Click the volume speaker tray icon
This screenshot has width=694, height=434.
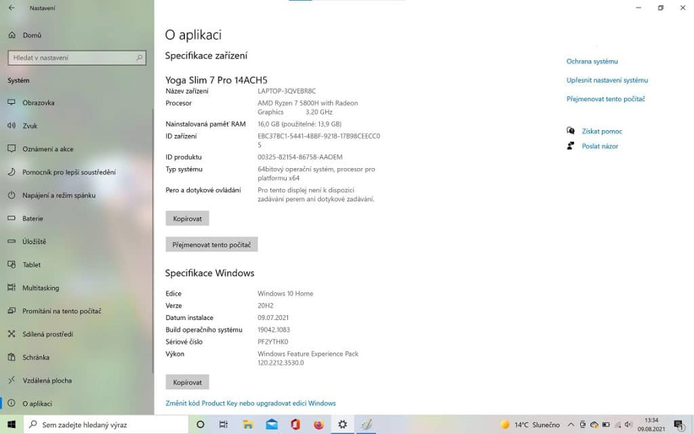pyautogui.click(x=628, y=425)
